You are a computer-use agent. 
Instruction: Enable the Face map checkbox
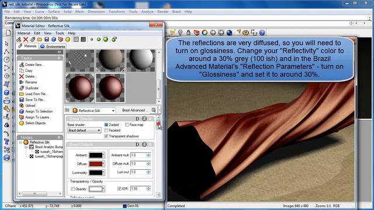(127, 124)
